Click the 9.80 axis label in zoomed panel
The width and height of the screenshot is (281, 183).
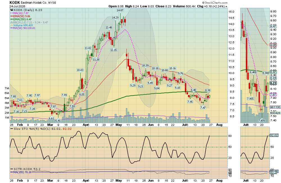(x=273, y=11)
